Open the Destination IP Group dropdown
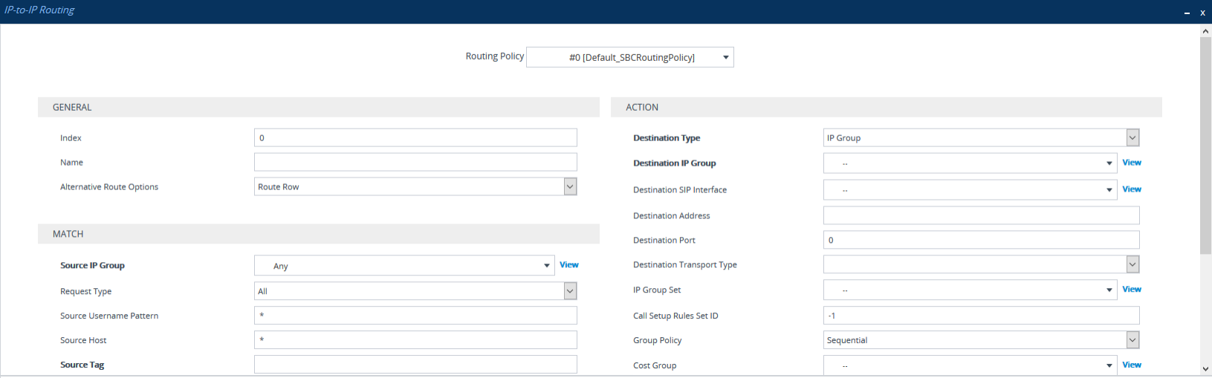The height and width of the screenshot is (378, 1212). point(969,163)
